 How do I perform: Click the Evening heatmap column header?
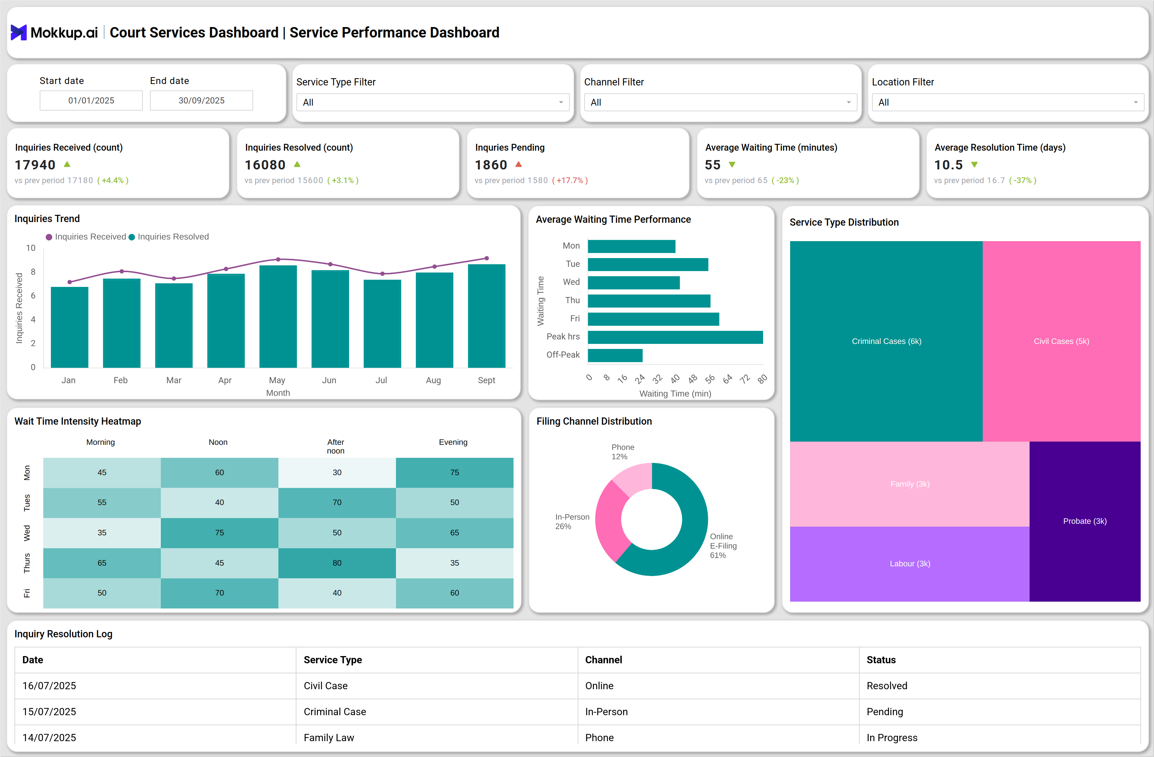point(453,442)
